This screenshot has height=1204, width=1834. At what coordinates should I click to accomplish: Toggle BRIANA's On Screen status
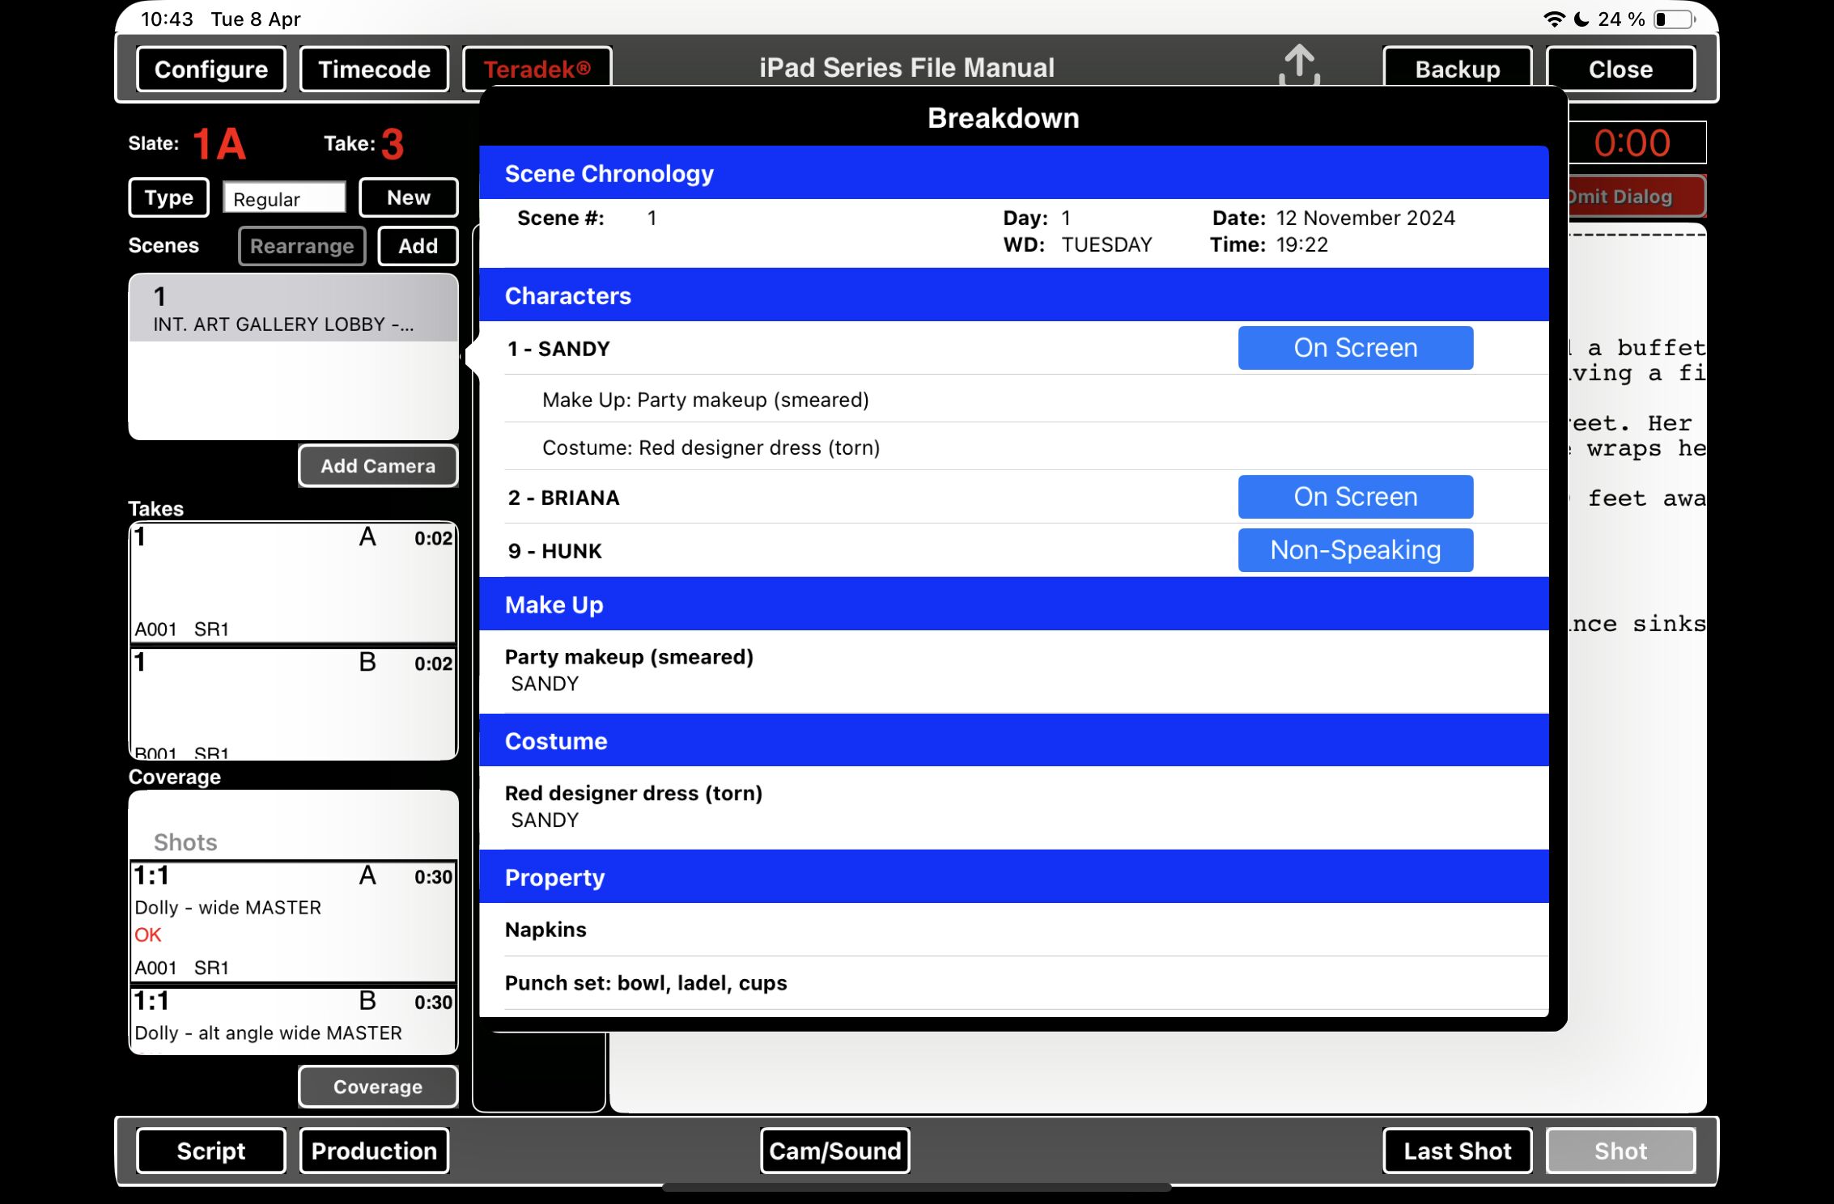[x=1355, y=497]
